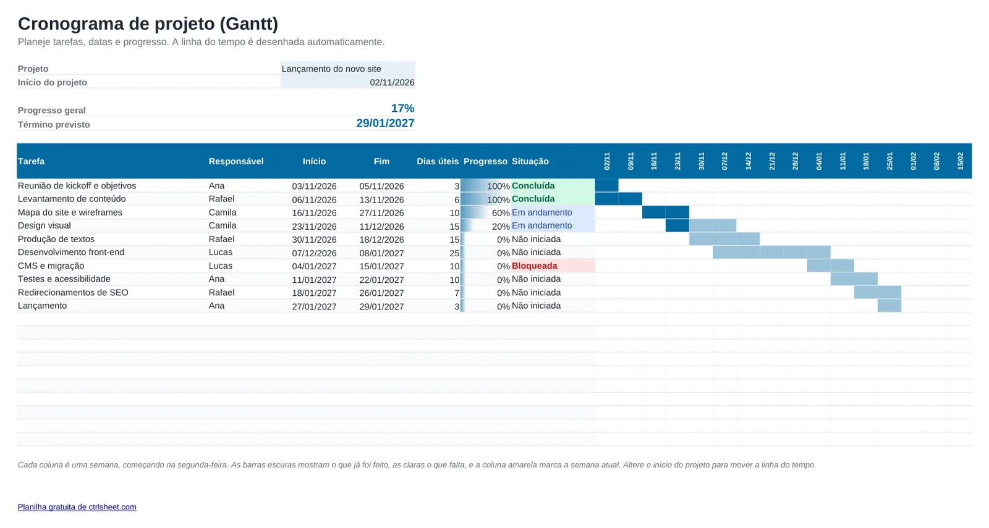Click the Progresso column header

485,161
